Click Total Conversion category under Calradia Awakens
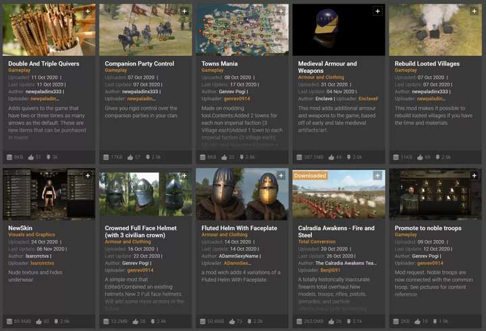This screenshot has width=486, height=331. tap(317, 241)
